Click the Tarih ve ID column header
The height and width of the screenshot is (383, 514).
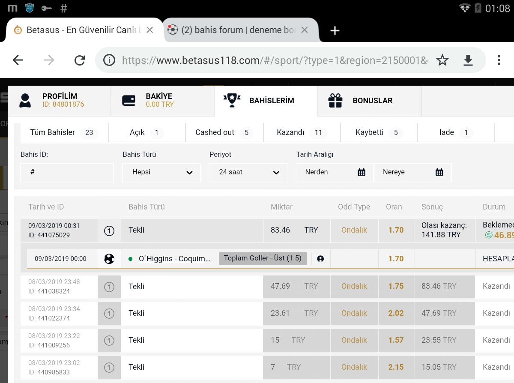click(x=46, y=207)
